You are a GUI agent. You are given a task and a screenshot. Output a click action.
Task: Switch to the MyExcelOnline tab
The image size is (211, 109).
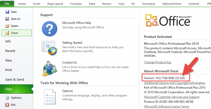click(172, 4)
